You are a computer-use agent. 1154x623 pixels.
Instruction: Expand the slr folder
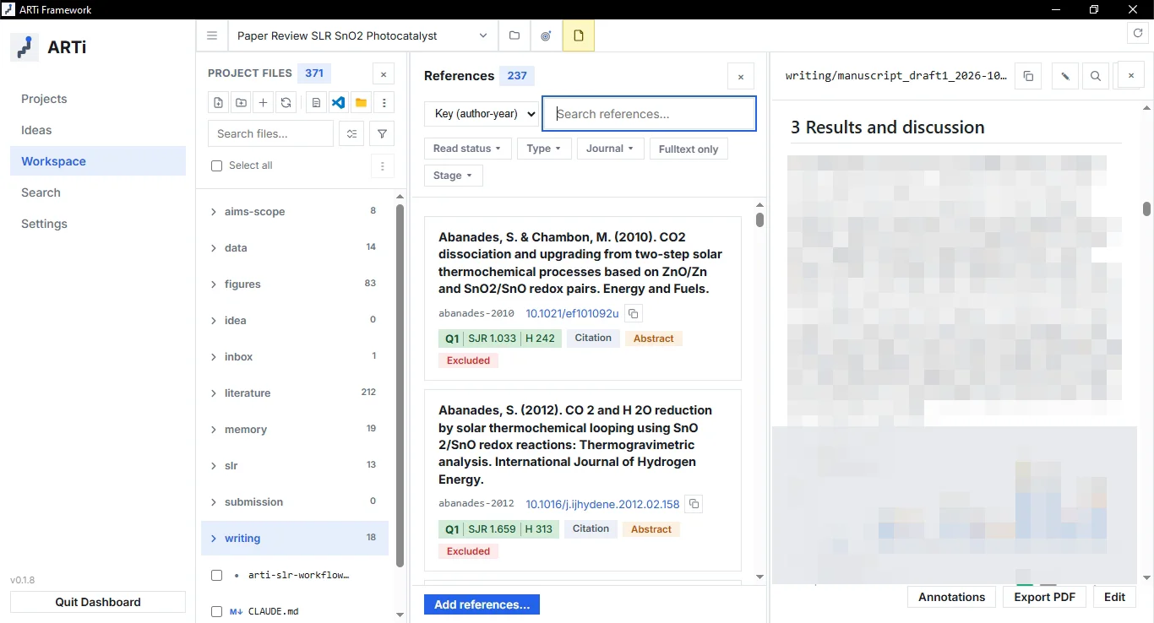(x=294, y=466)
